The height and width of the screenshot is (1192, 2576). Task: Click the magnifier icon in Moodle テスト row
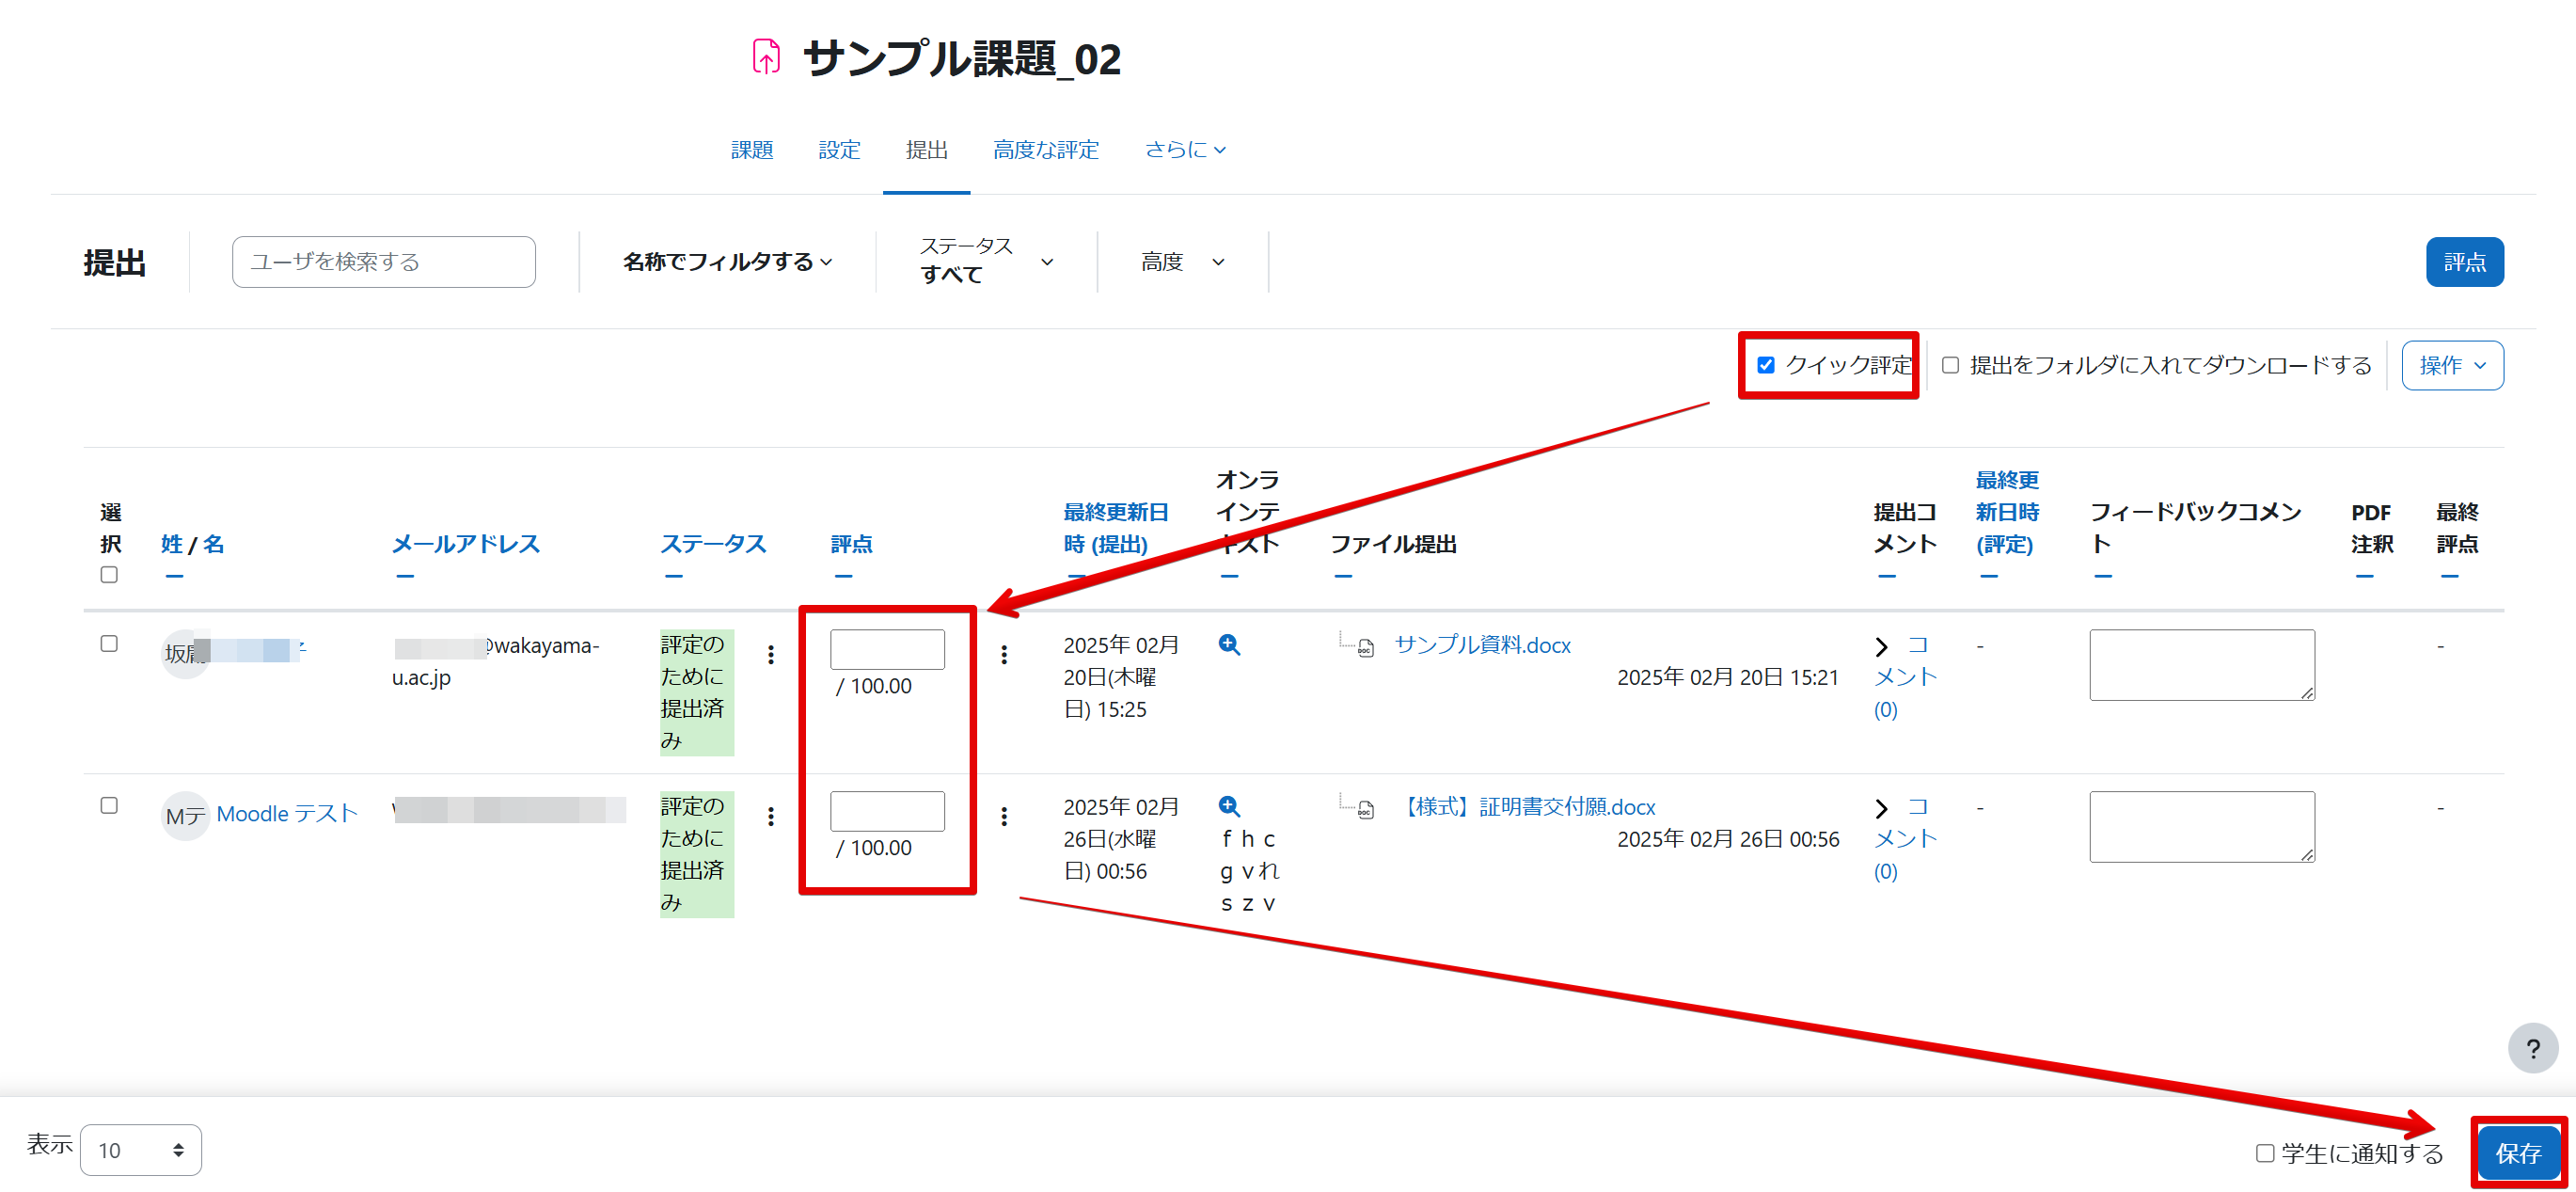coord(1229,807)
